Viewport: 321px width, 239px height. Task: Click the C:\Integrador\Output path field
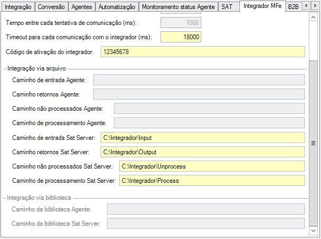(203, 152)
